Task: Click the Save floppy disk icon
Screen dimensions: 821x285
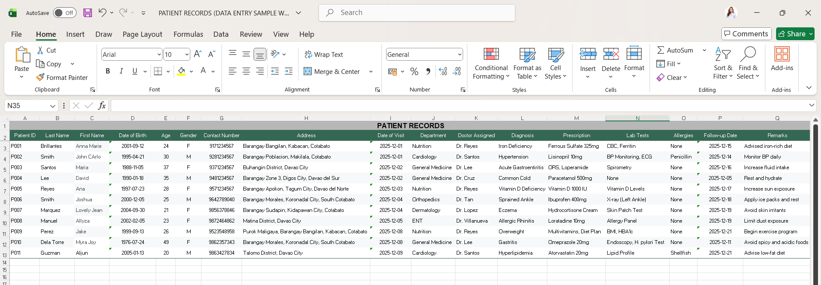Action: coord(88,13)
